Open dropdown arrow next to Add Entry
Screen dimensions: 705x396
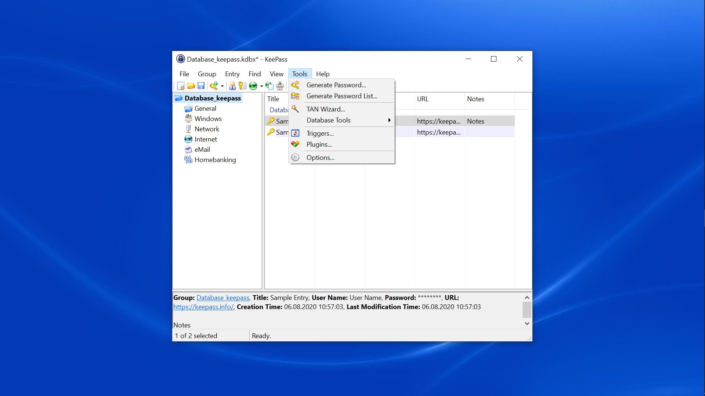[222, 86]
